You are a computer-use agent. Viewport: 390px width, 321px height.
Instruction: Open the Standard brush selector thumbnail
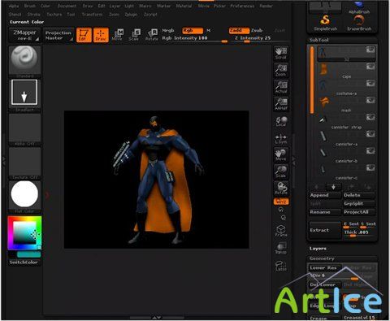tap(24, 62)
